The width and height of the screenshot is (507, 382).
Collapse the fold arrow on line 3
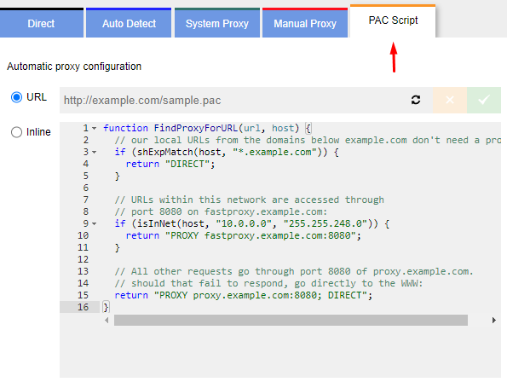94,152
